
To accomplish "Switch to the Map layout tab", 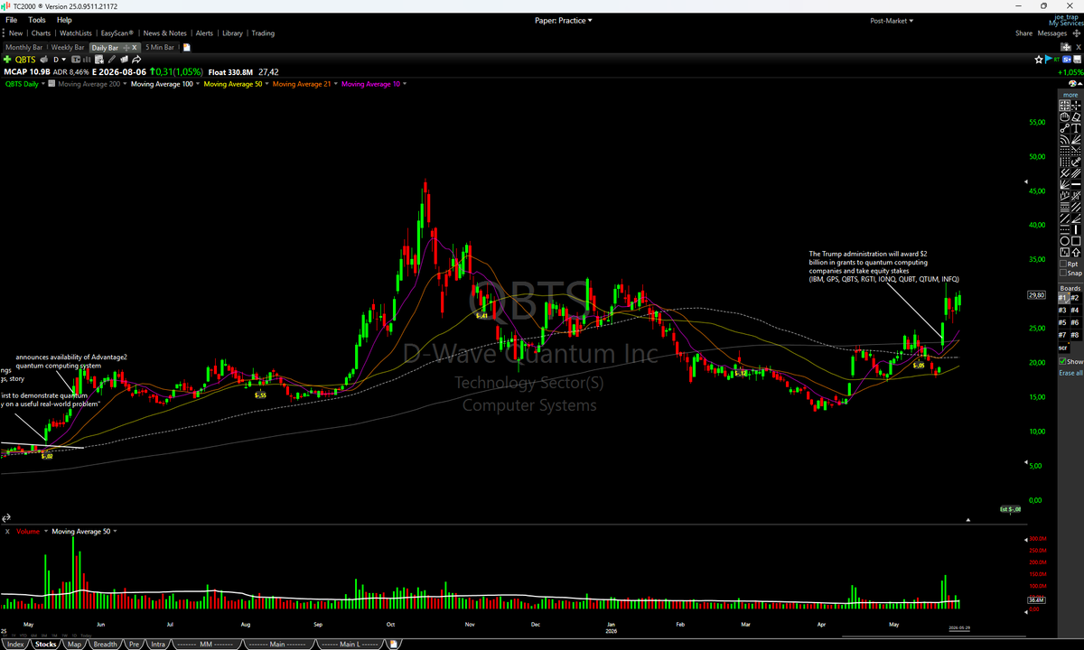I will click(74, 644).
